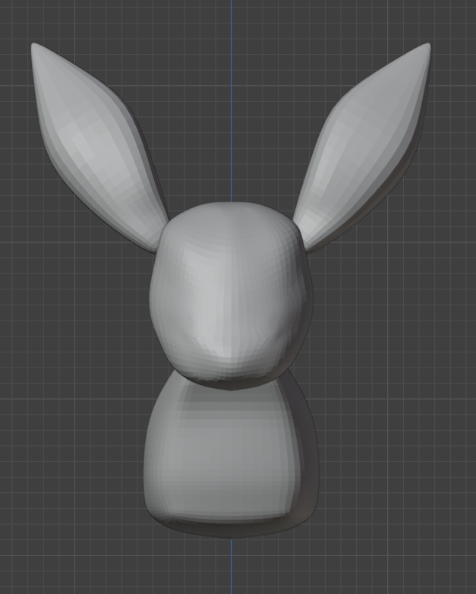Click the tip of the left ear
Image resolution: width=476 pixels, height=594 pixels.
tap(35, 49)
